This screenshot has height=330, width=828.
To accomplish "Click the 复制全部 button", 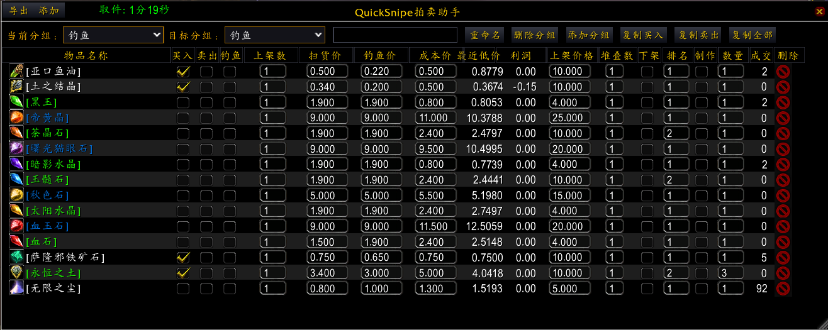I will 751,35.
